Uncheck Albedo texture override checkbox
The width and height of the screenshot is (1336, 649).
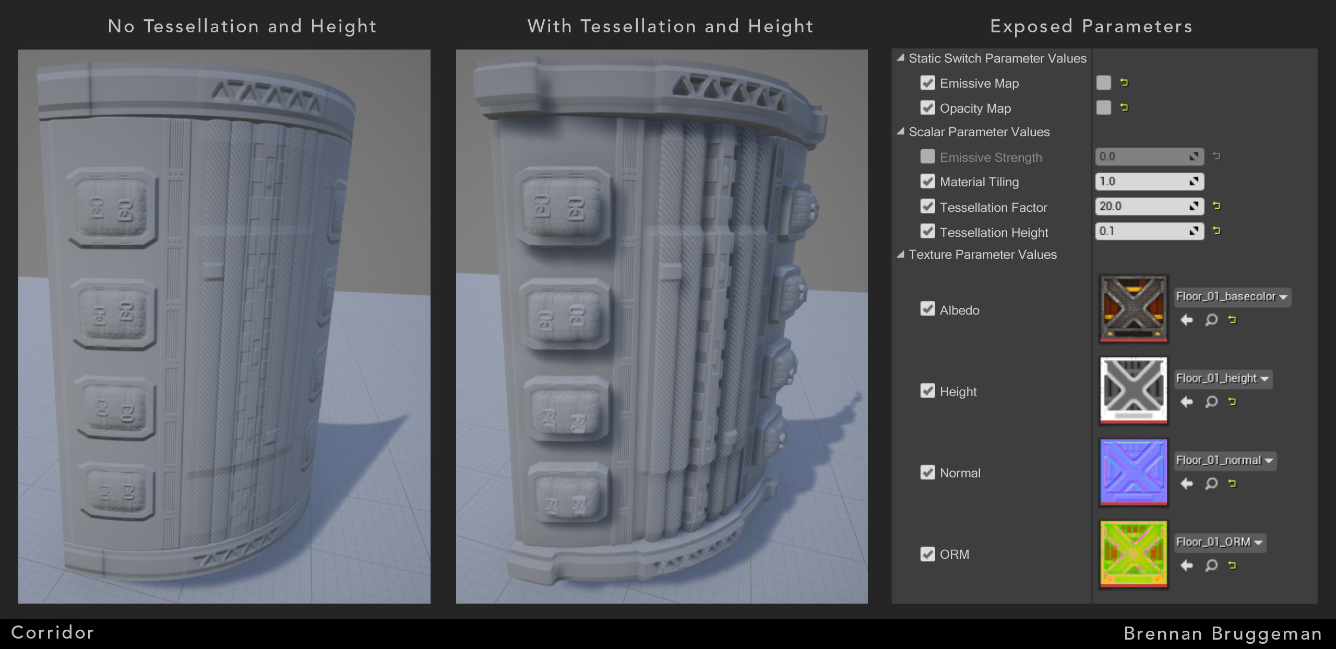[x=927, y=309]
